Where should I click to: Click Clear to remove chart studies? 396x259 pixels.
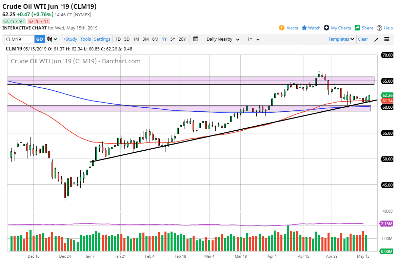(x=363, y=39)
